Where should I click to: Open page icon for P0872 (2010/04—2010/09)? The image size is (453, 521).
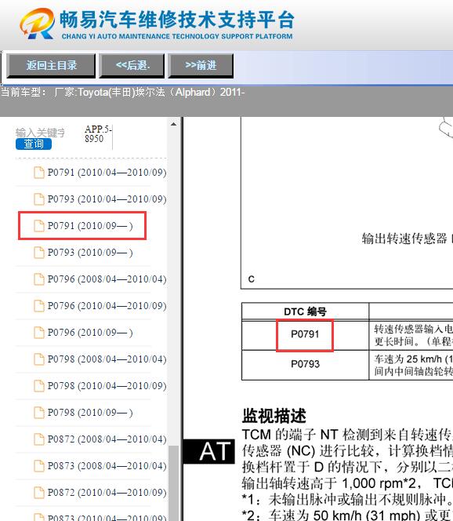39,493
